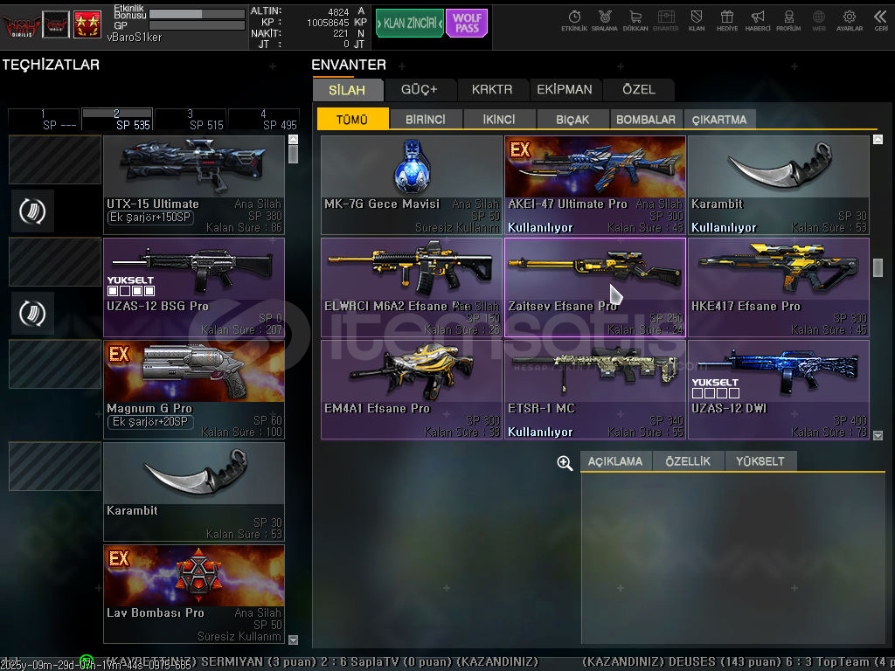895x671 pixels.
Task: Click the WOLF PASS button
Action: click(x=467, y=24)
